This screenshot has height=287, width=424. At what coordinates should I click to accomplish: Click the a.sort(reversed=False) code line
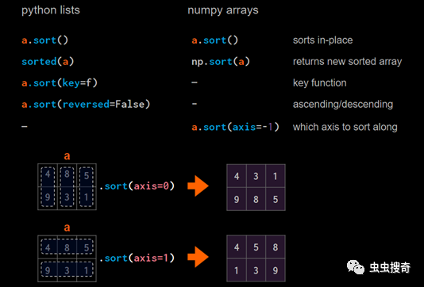(x=86, y=104)
